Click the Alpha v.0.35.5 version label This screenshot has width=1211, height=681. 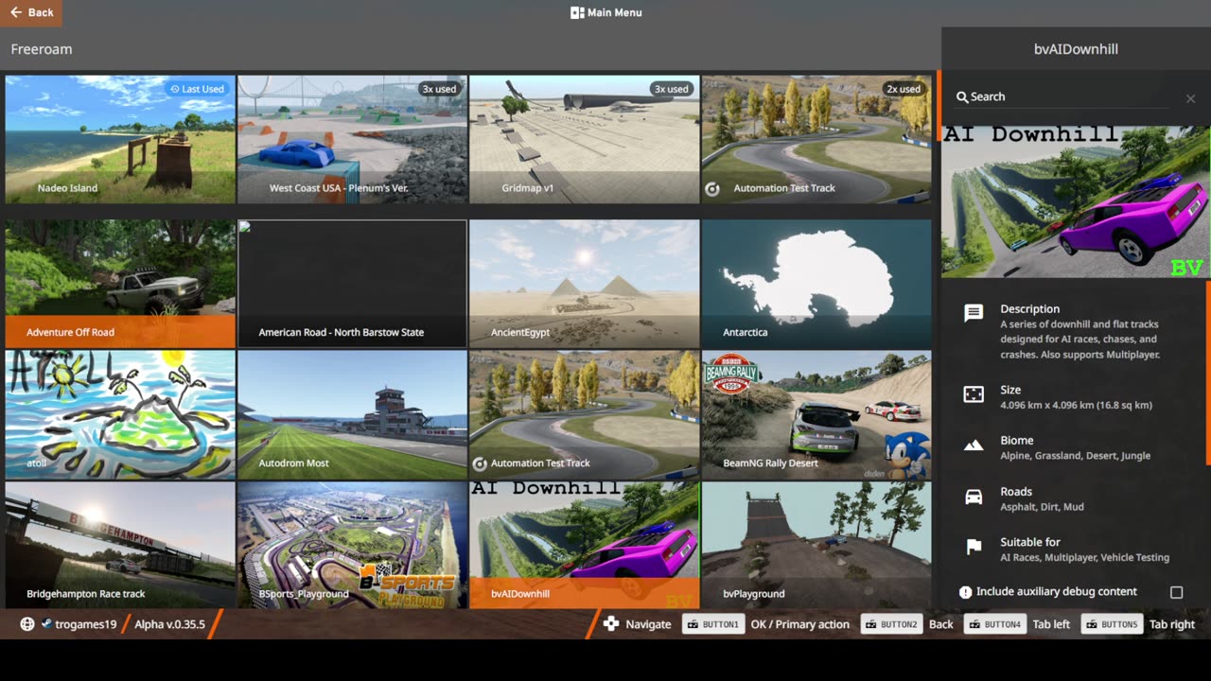coord(169,624)
